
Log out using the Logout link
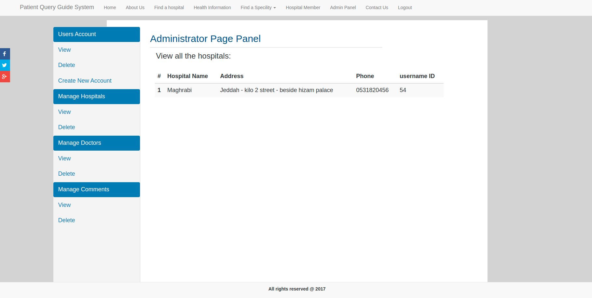(405, 7)
